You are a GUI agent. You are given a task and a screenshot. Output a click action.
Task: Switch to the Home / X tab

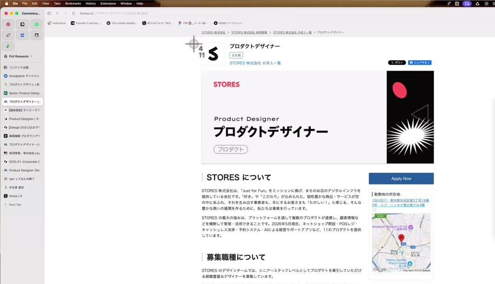pyautogui.click(x=22, y=196)
